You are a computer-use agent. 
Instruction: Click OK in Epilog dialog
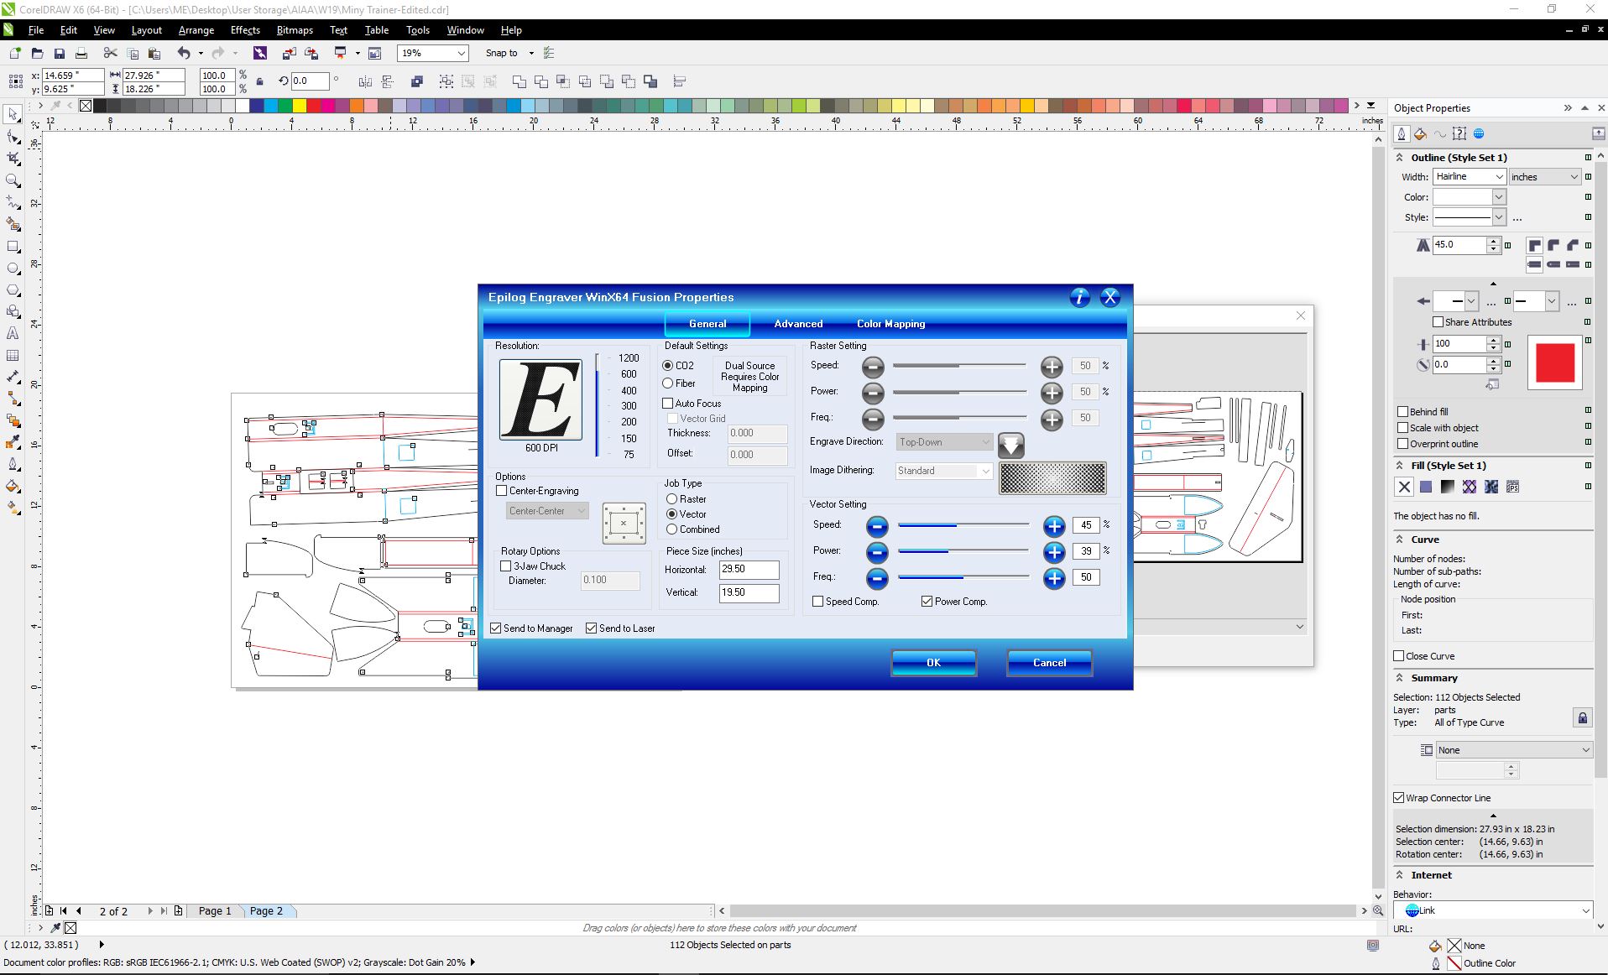pyautogui.click(x=933, y=663)
